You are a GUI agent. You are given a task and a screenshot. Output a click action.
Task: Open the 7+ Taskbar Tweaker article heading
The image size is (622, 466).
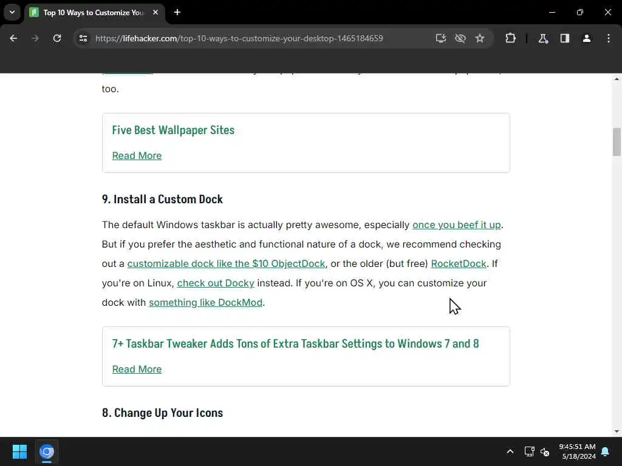tap(296, 343)
